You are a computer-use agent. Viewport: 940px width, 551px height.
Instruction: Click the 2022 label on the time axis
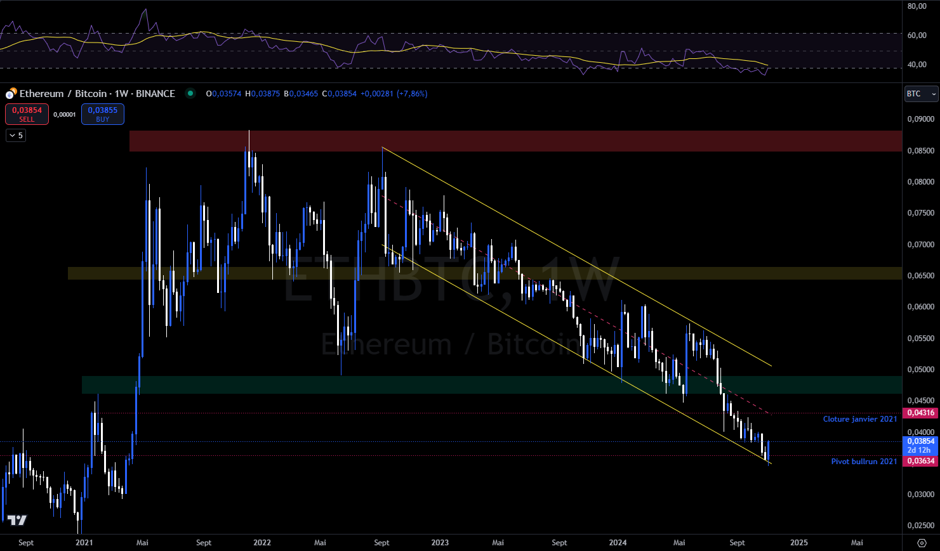pos(261,543)
